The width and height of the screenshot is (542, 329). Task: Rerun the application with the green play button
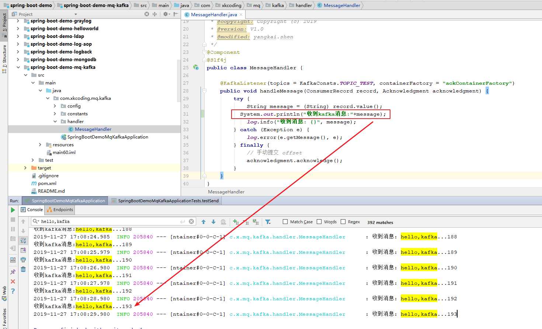click(x=13, y=210)
